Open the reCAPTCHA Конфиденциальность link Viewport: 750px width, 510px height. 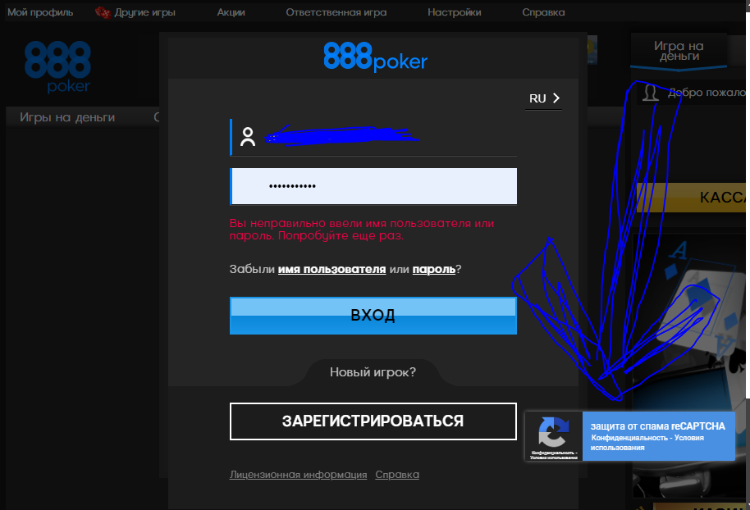click(629, 438)
